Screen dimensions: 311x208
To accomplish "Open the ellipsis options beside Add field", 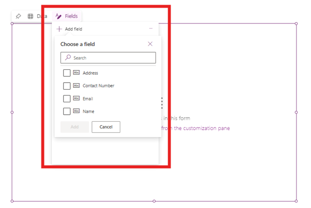I will (x=151, y=29).
